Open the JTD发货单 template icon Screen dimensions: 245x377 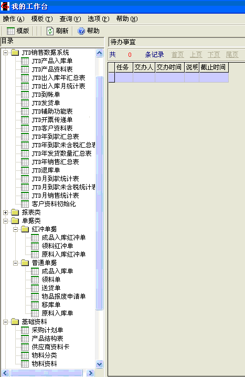[x=25, y=103]
